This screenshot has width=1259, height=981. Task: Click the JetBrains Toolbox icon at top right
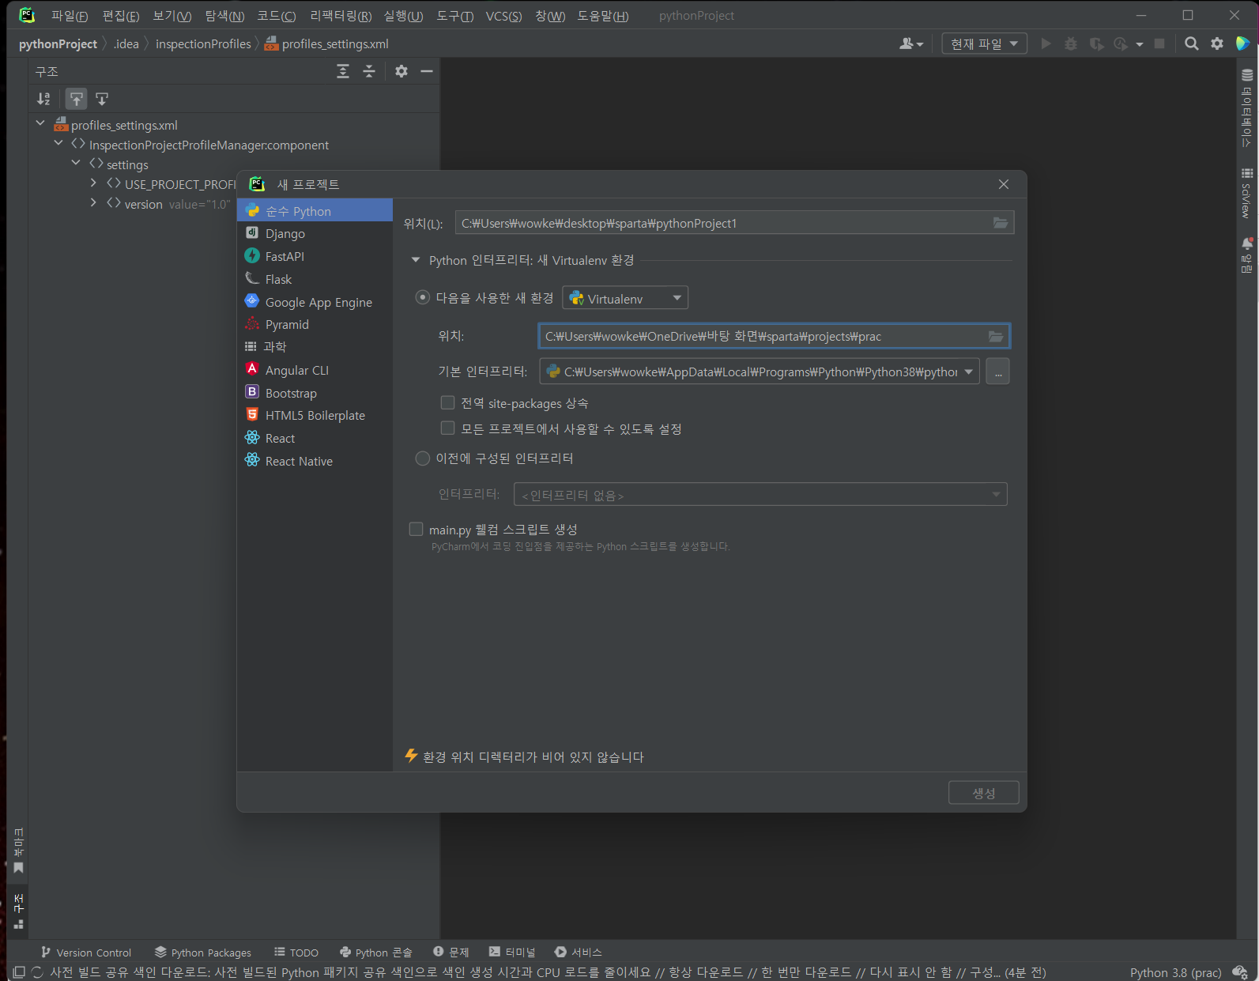tap(1242, 44)
